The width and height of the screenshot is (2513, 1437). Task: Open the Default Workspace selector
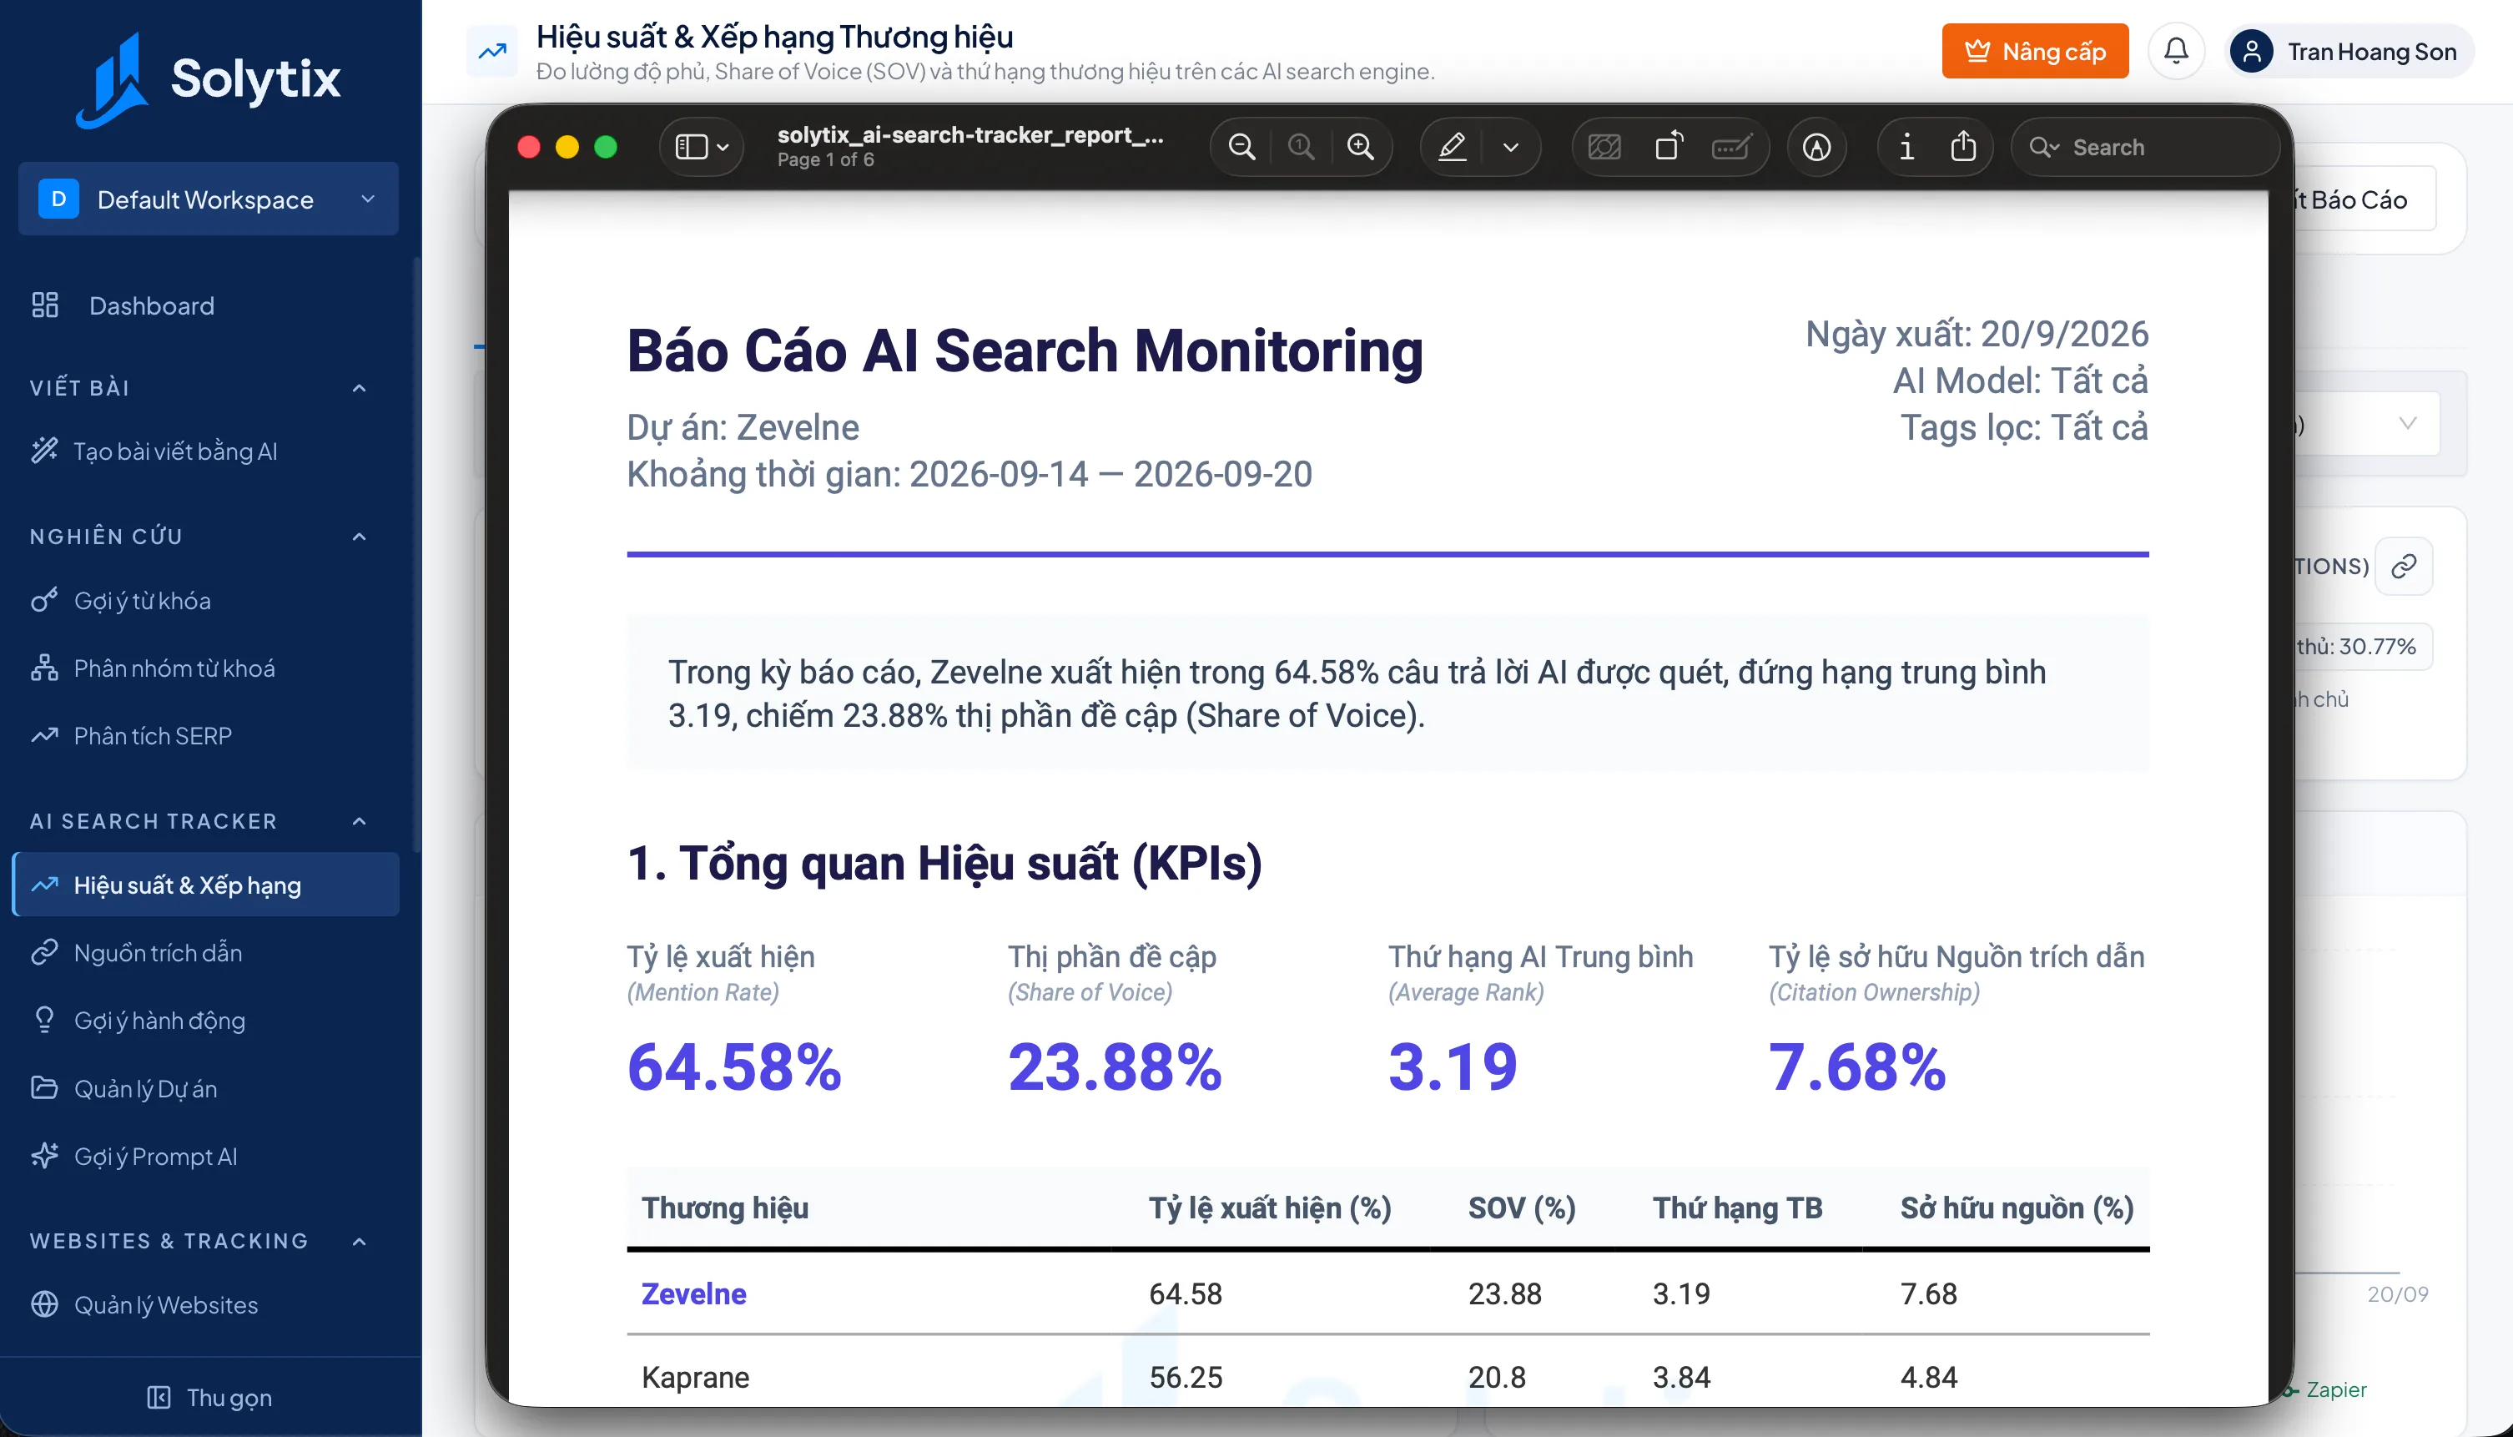(209, 199)
